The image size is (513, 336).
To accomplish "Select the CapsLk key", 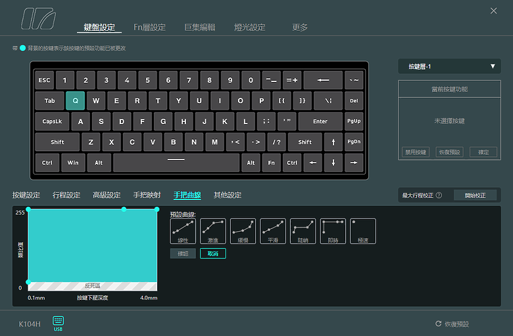I will (x=52, y=121).
